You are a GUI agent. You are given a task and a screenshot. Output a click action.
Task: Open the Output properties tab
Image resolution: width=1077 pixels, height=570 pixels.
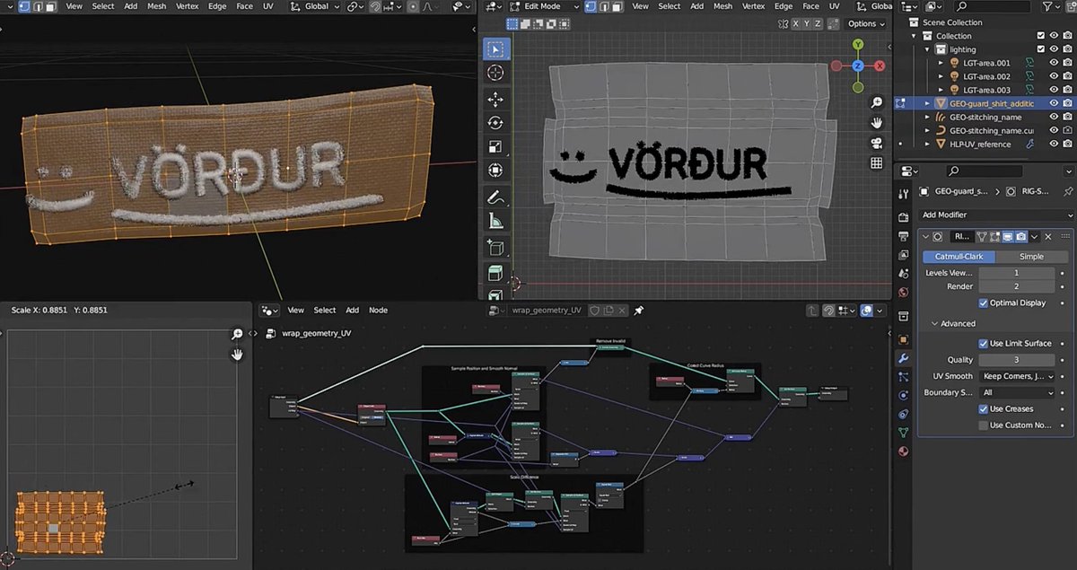coord(904,237)
